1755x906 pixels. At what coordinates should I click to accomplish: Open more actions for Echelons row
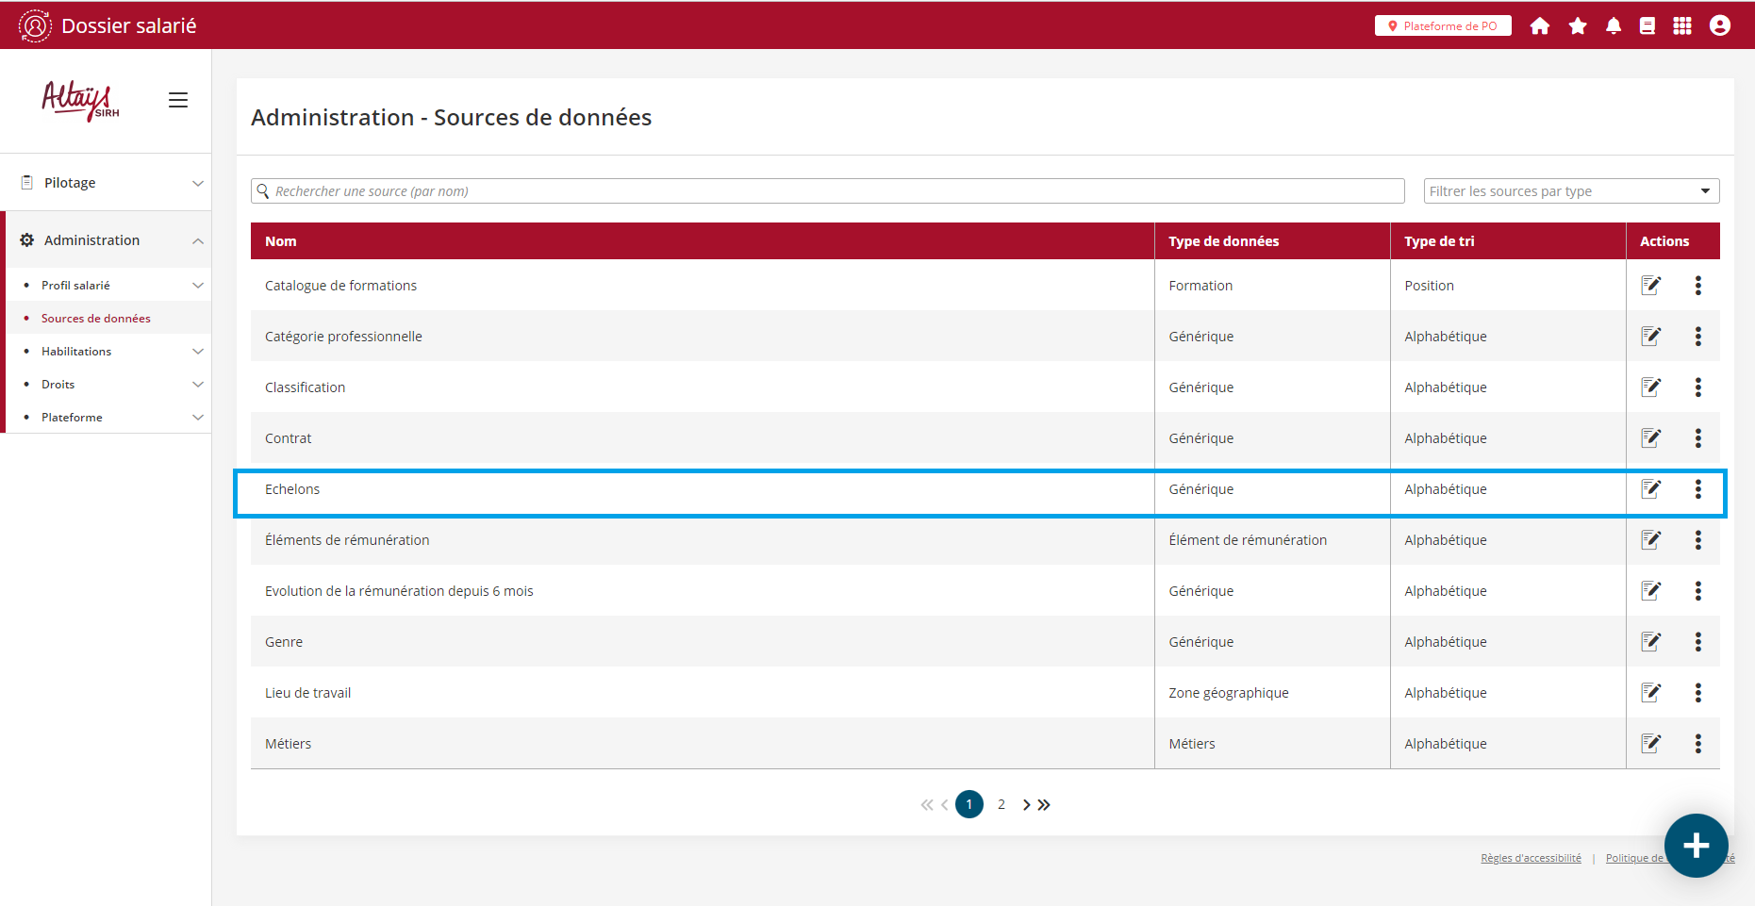[1697, 489]
